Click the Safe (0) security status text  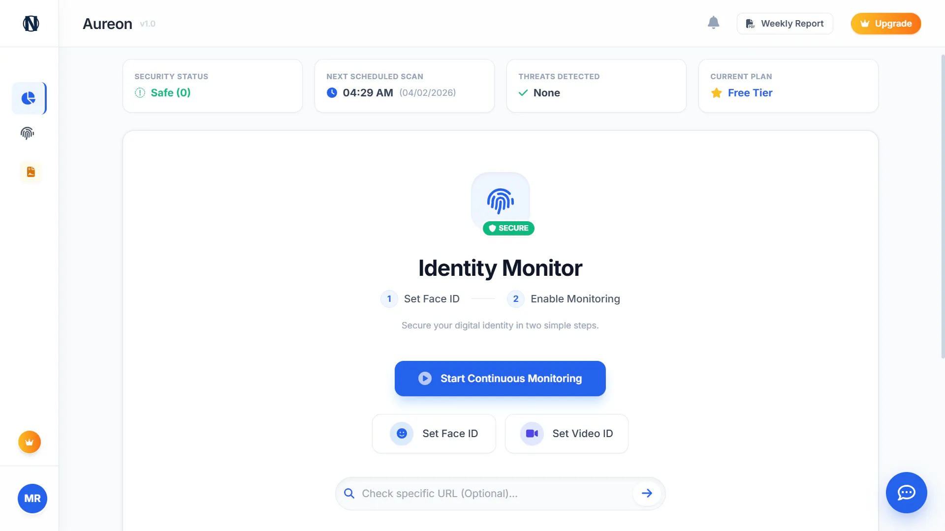pos(171,92)
